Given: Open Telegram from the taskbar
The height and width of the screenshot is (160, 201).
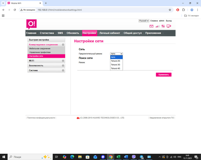Looking at the screenshot, I should tap(141, 157).
